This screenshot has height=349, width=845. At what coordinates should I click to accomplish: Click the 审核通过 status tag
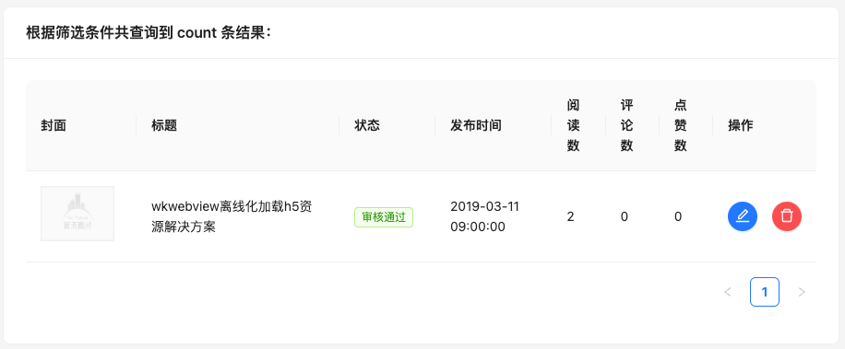click(x=384, y=217)
